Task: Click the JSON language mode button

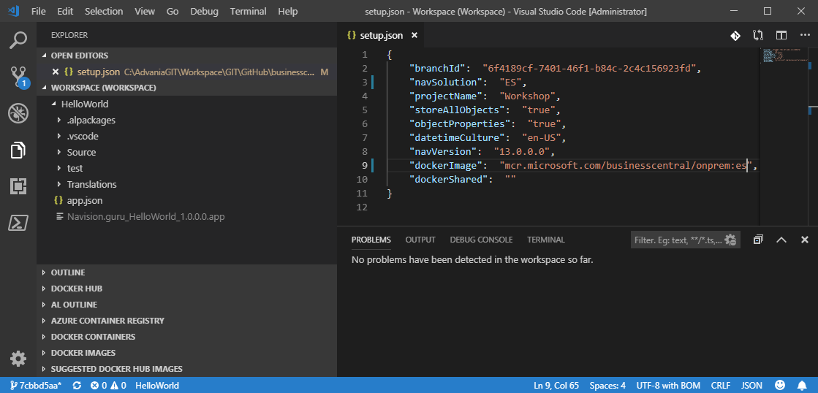Action: (751, 385)
